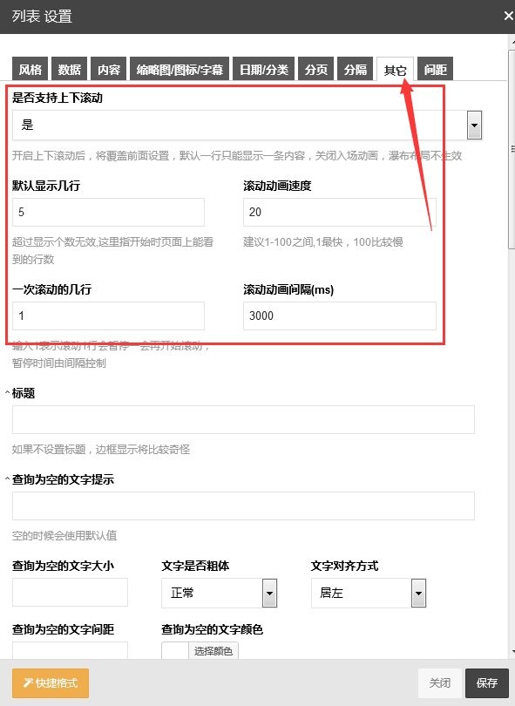Click the dialog's vertical scrollbar
The height and width of the screenshot is (706, 515).
pos(512,148)
